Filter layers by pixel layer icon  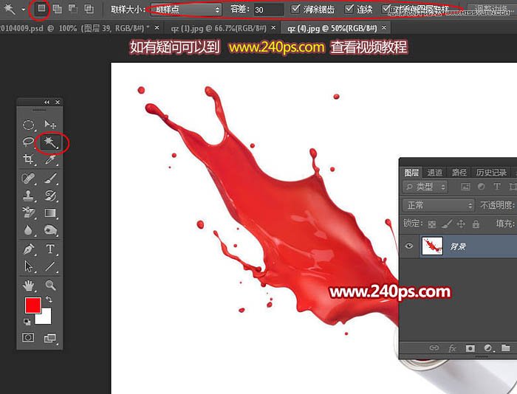(465, 187)
